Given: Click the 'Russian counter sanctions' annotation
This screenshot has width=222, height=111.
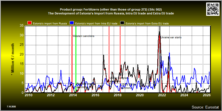Looking at the screenshot, I should 85,85.
